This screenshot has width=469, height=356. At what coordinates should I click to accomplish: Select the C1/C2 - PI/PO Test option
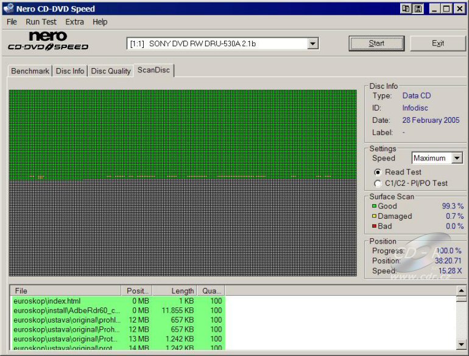click(378, 183)
